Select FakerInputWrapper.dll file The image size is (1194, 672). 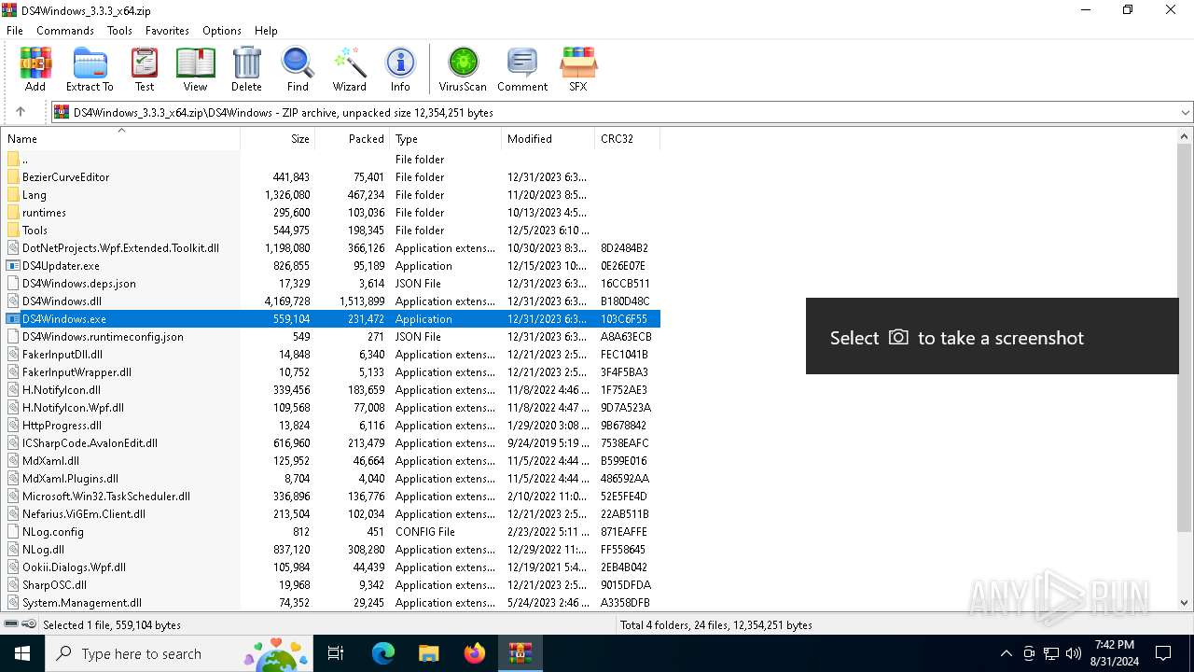[331, 372]
